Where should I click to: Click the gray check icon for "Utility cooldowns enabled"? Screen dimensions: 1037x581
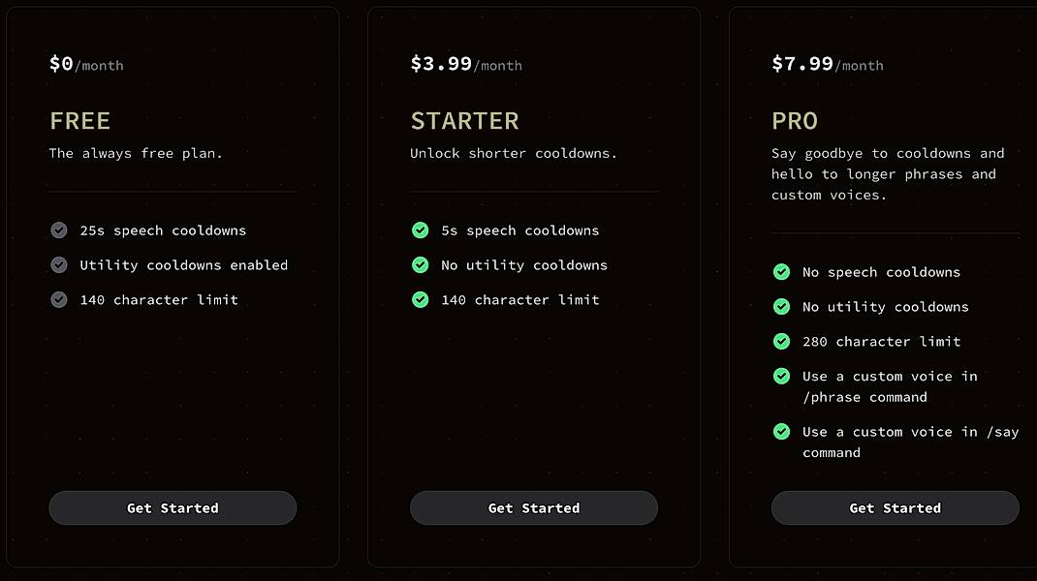[58, 265]
